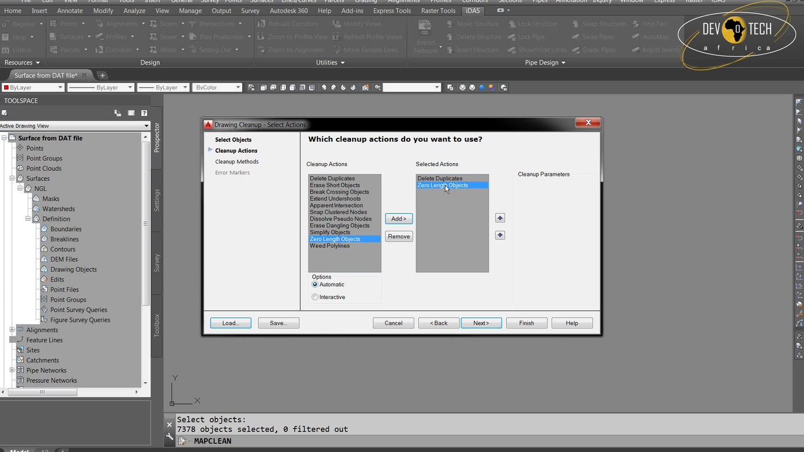The image size is (804, 452).
Task: Click the Watersheds node icon
Action: point(36,209)
